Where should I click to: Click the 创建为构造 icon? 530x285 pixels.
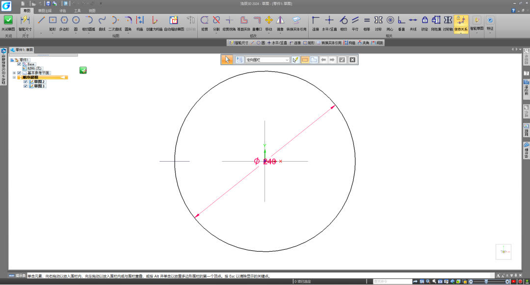(155, 20)
